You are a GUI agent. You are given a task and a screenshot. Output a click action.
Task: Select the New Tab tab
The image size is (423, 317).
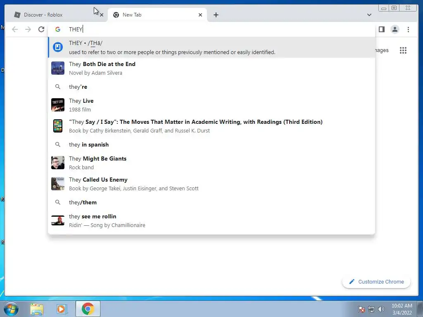pyautogui.click(x=157, y=15)
